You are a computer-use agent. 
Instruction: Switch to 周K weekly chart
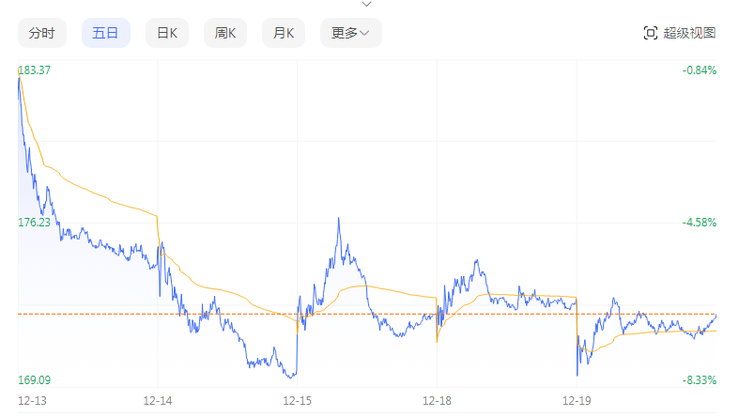coord(225,33)
